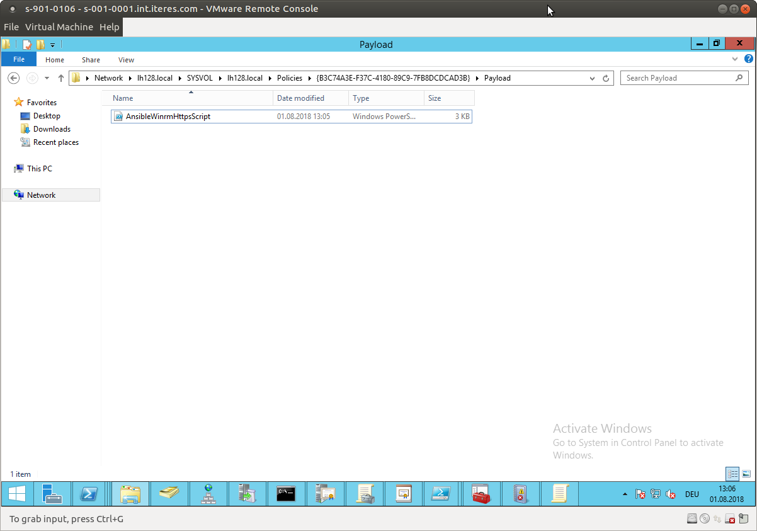Open the last scroll icon on taskbar
The width and height of the screenshot is (757, 531).
click(559, 494)
